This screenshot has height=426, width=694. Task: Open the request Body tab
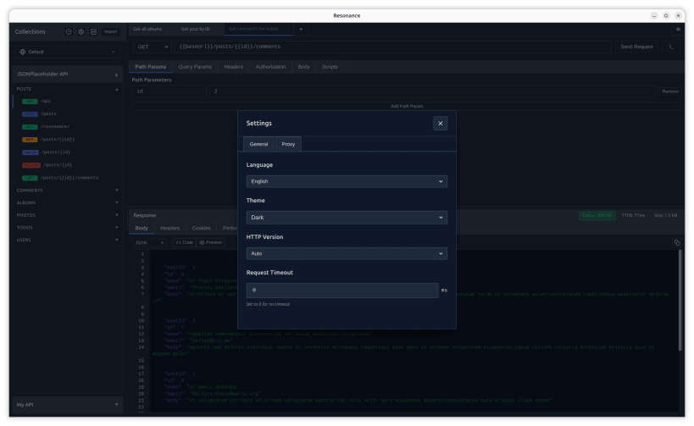click(x=303, y=67)
